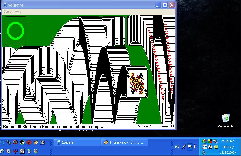Open the volume speaker tray icon
Viewport: 241px width, 156px height.
coord(205,147)
